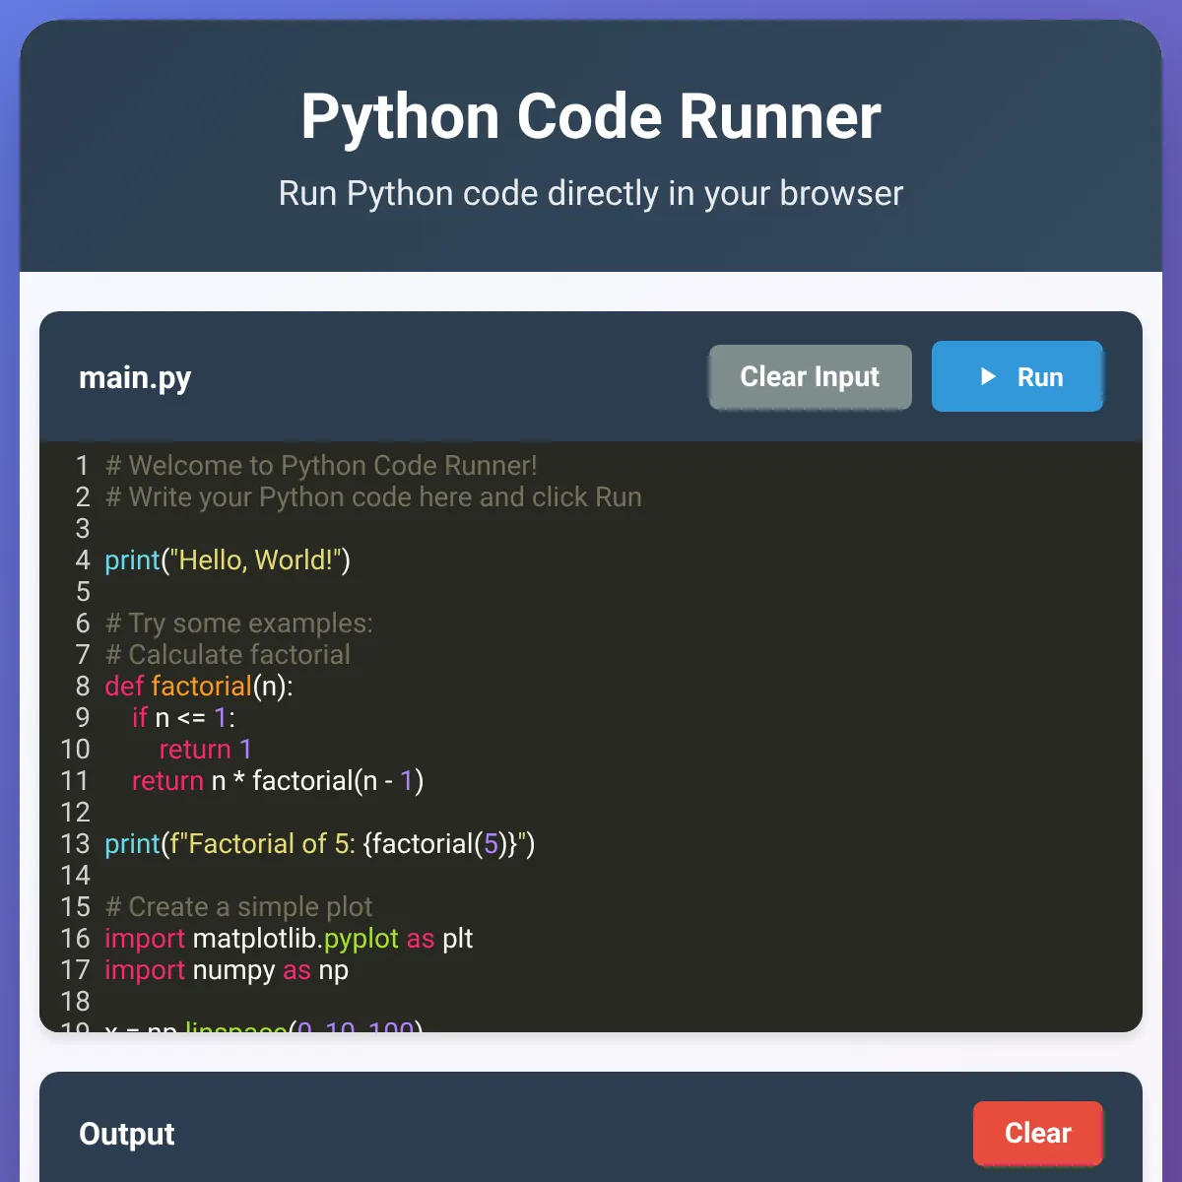Clear the output with the red button
The height and width of the screenshot is (1182, 1182).
pyautogui.click(x=1037, y=1133)
